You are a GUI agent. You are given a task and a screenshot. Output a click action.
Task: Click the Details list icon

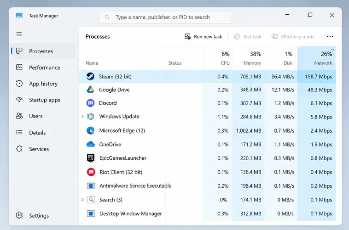[x=19, y=133]
